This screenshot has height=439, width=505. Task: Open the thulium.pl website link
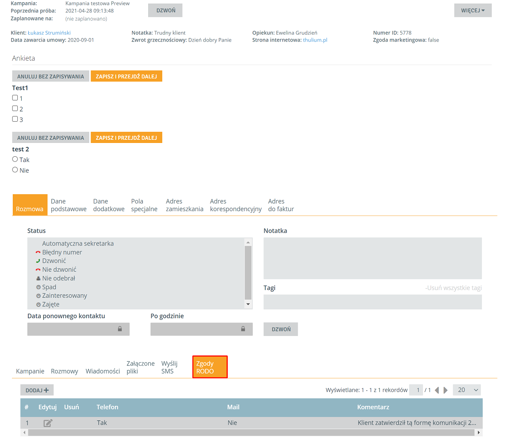(x=315, y=40)
